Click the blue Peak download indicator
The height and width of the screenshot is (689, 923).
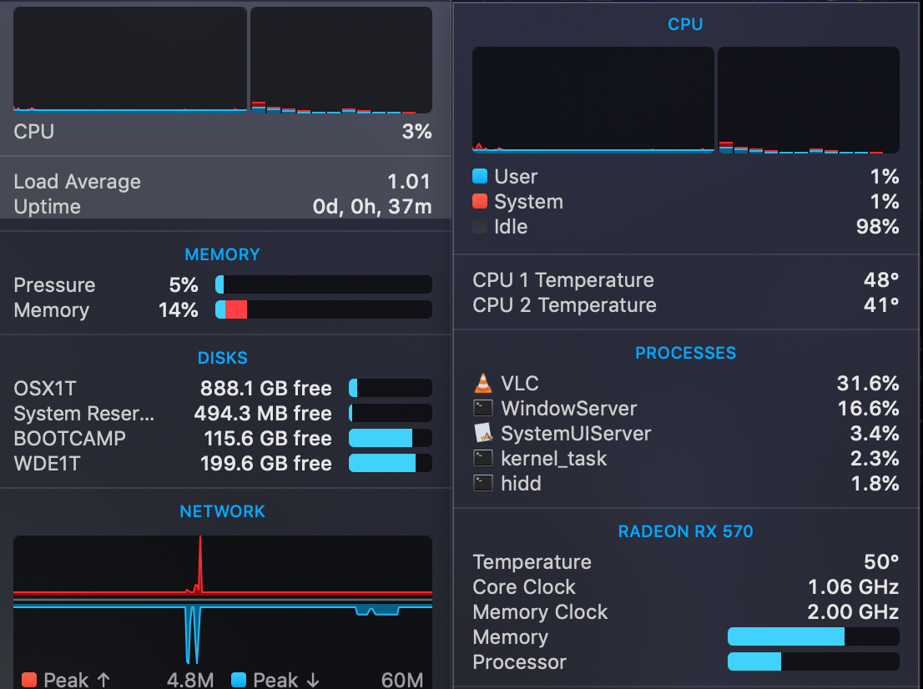pyautogui.click(x=239, y=680)
